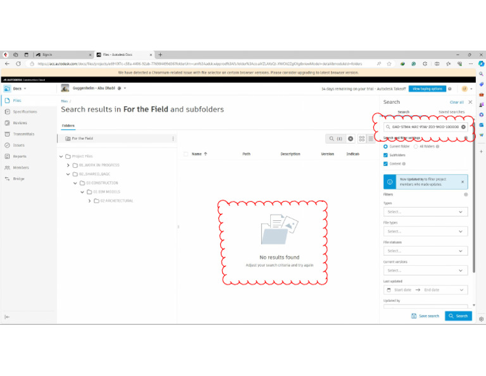Dismiss the Updated by info banner
486x376 pixels.
point(463,182)
